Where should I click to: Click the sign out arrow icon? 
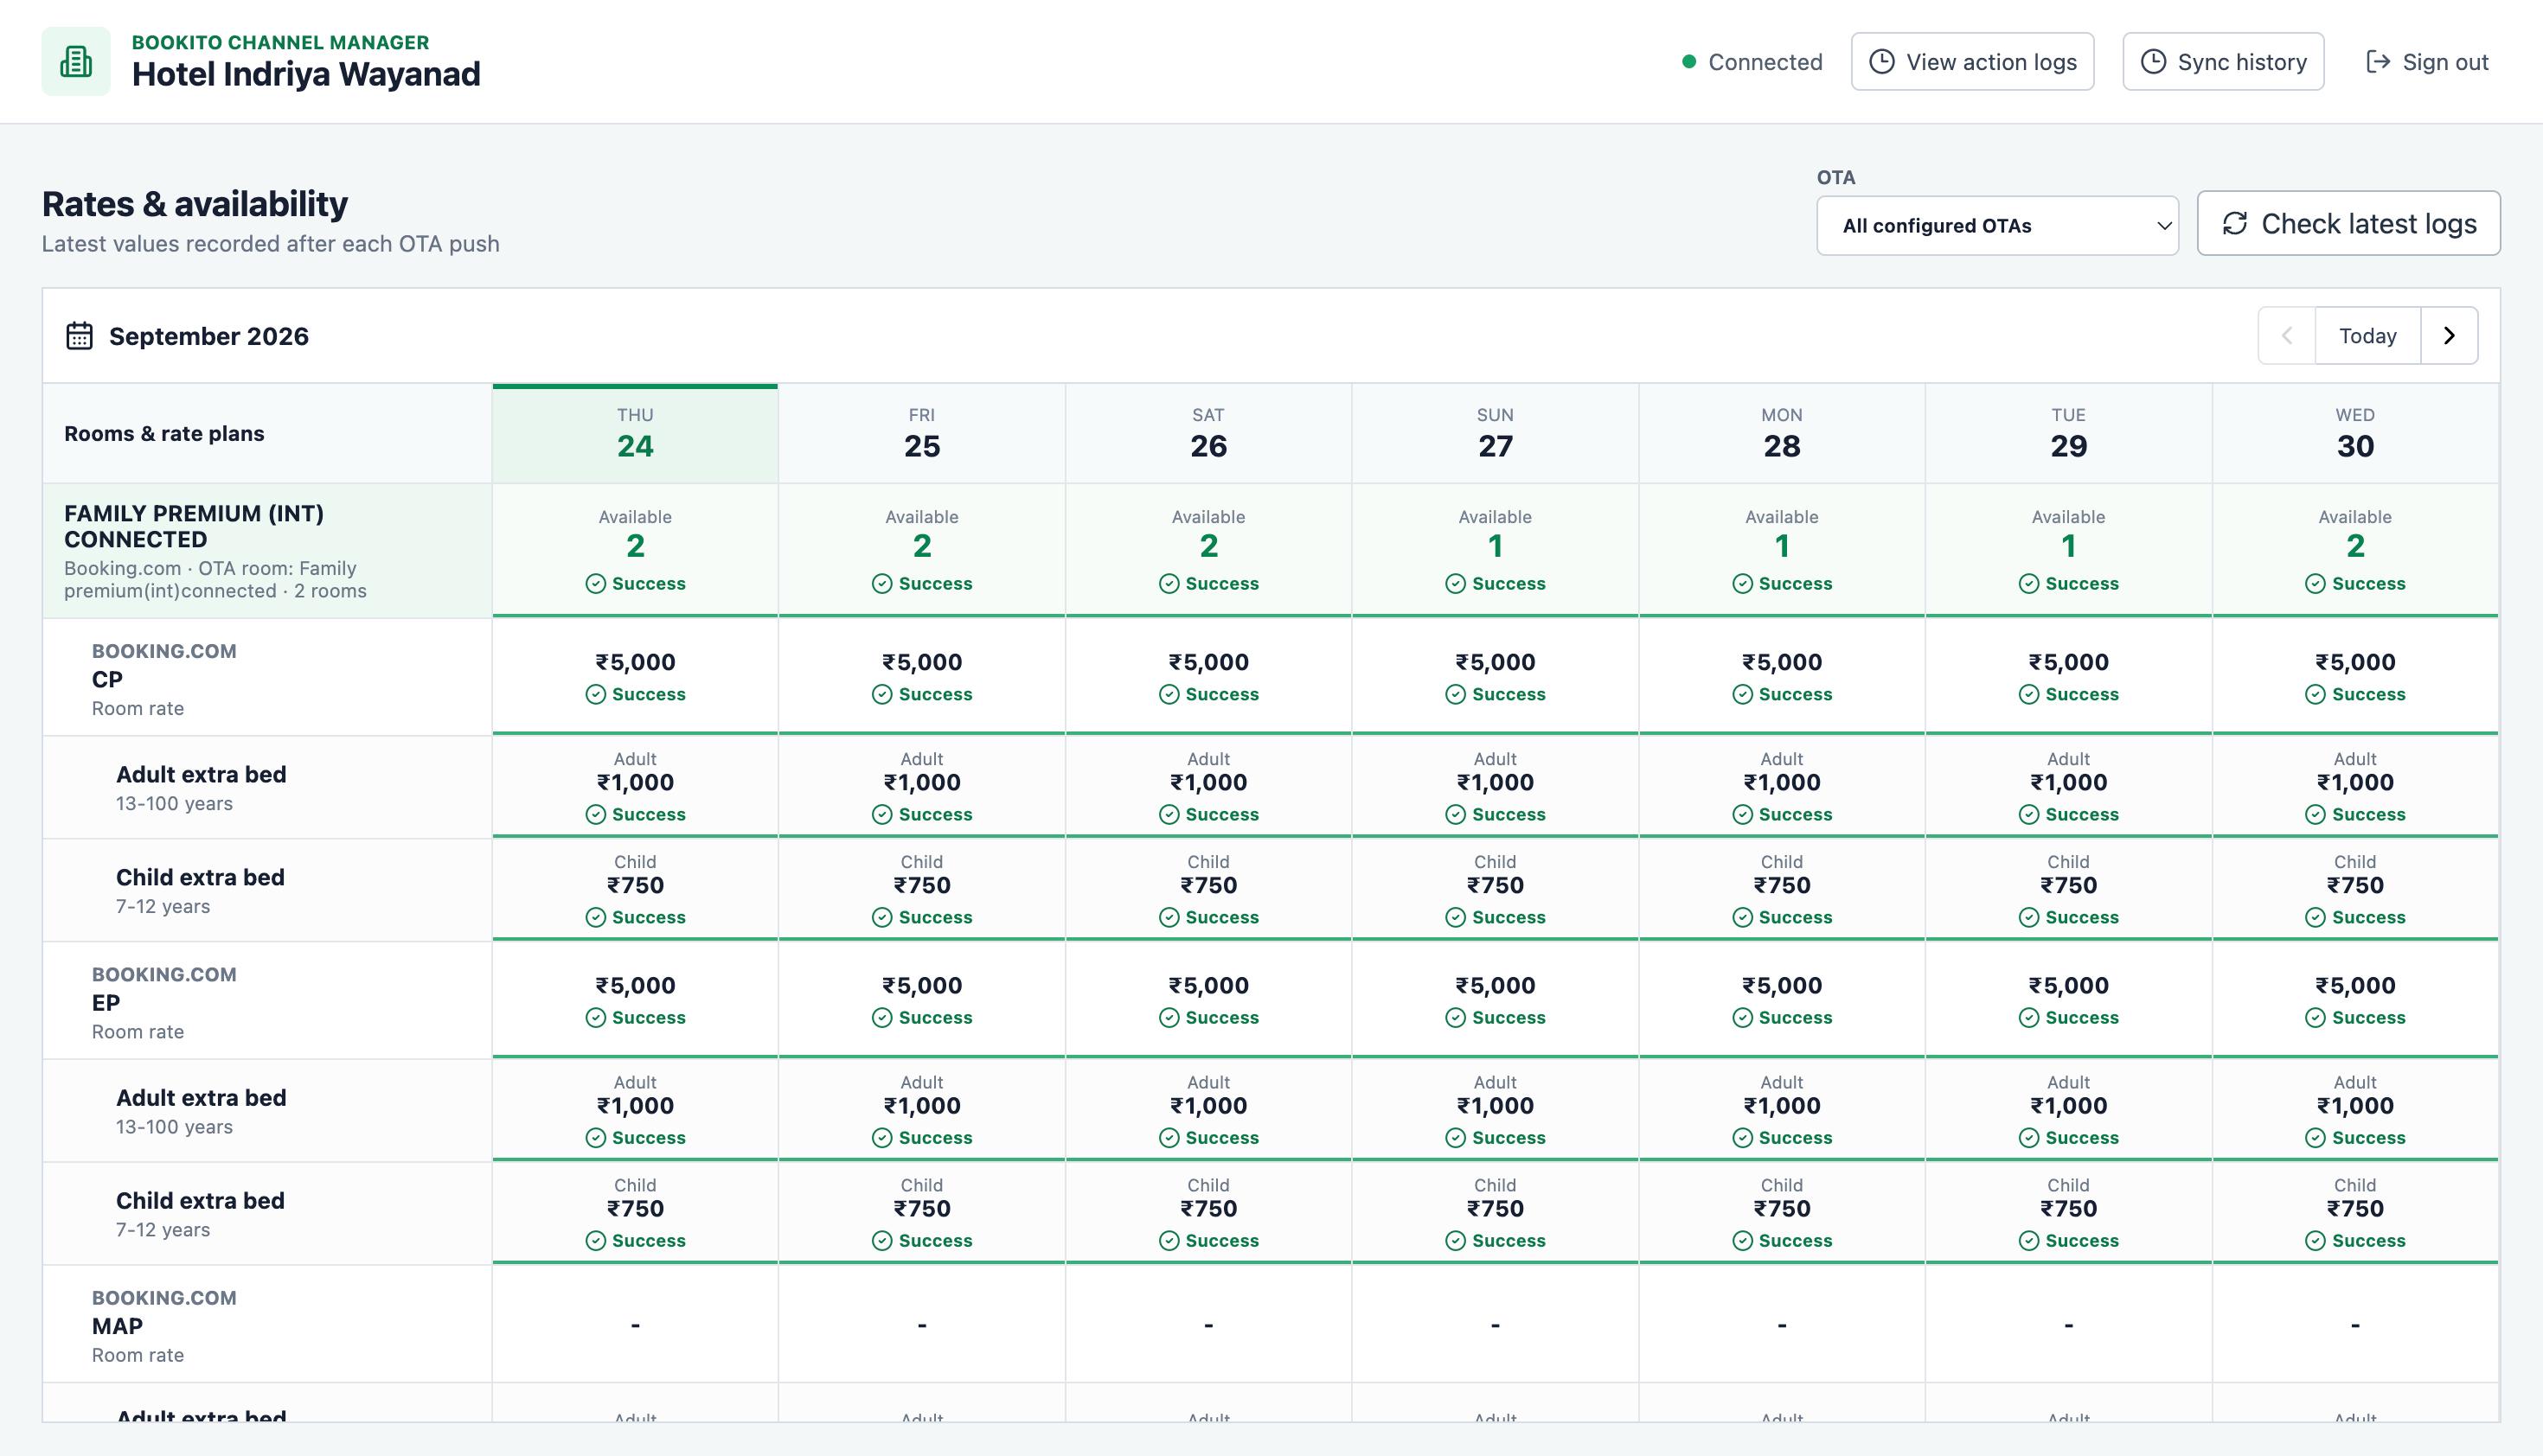2378,62
